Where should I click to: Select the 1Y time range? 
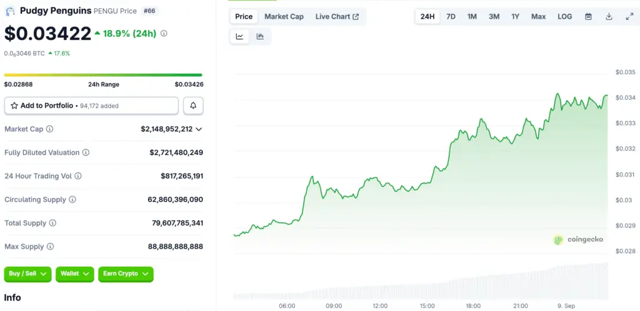click(x=516, y=17)
